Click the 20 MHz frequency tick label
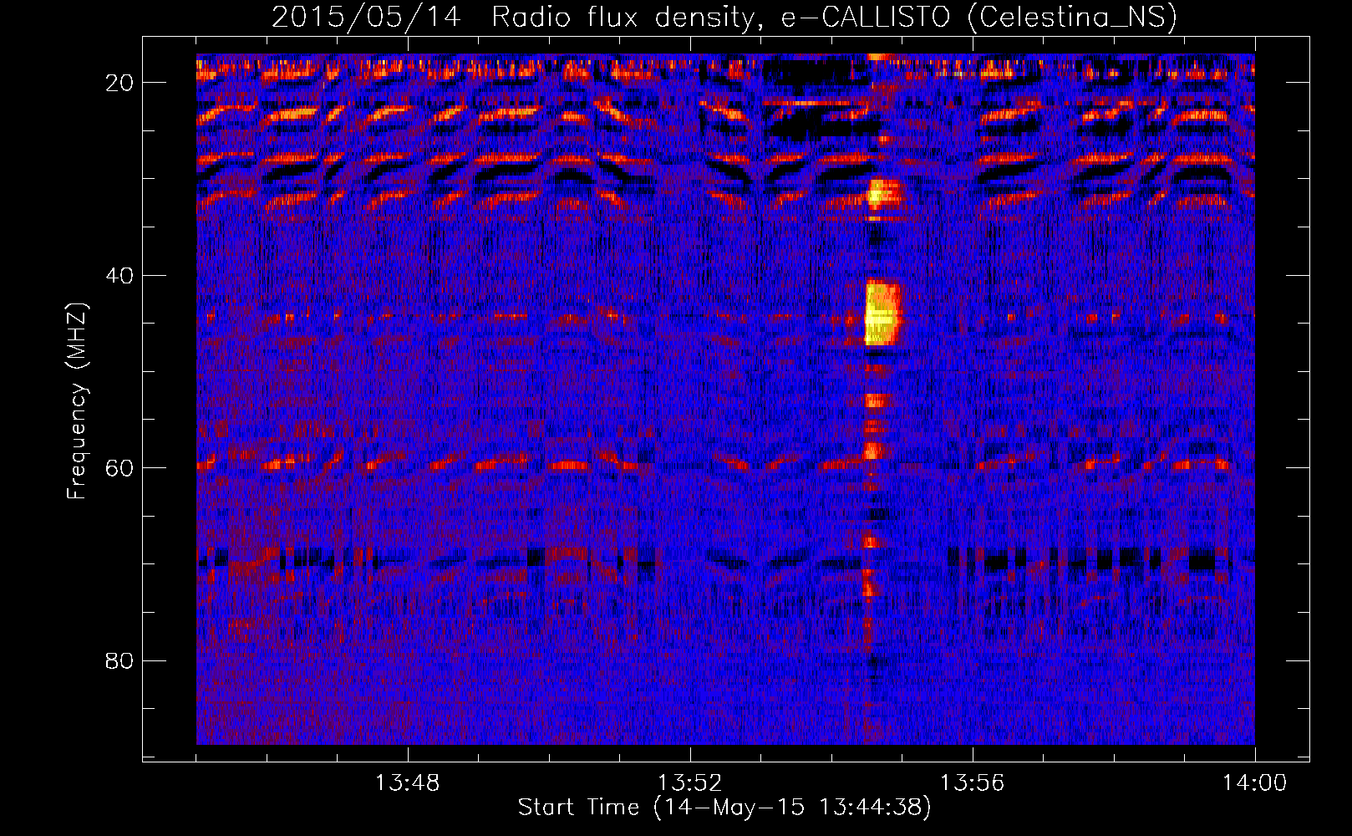Screen dimensions: 1352x836 (x=120, y=83)
